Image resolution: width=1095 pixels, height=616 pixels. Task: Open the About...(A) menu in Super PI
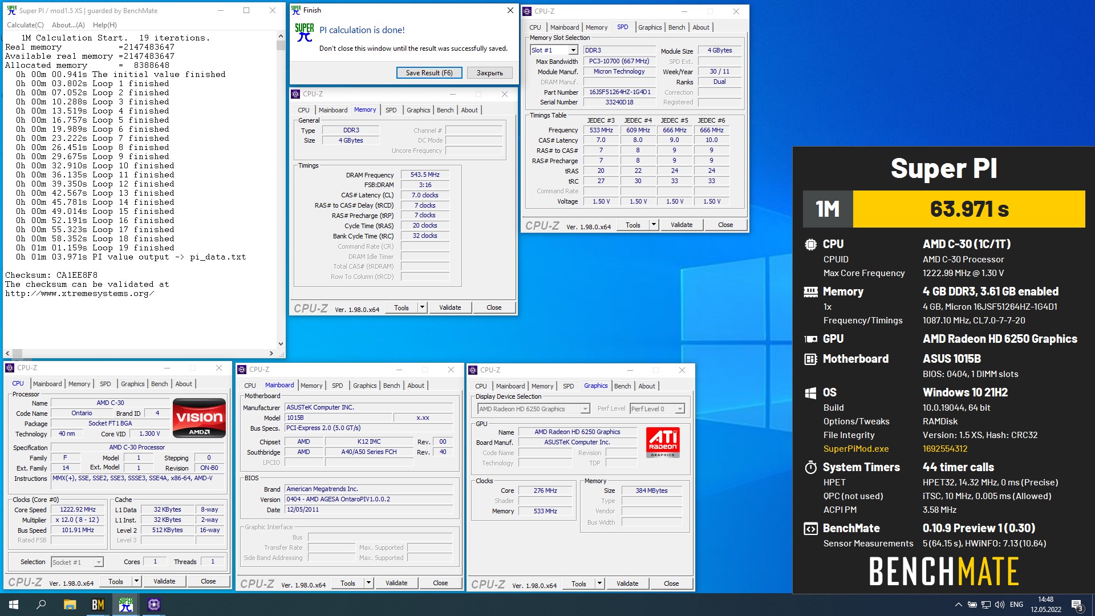(68, 25)
